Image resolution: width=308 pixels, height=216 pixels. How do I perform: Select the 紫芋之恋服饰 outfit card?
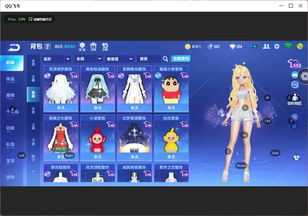(x=171, y=173)
